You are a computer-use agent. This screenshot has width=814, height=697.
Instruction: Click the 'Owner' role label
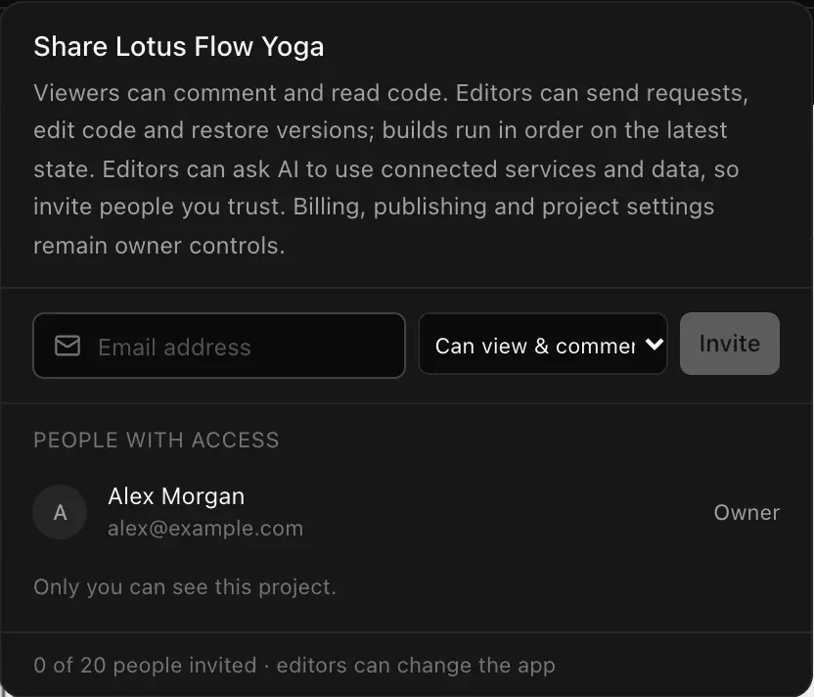pos(746,513)
